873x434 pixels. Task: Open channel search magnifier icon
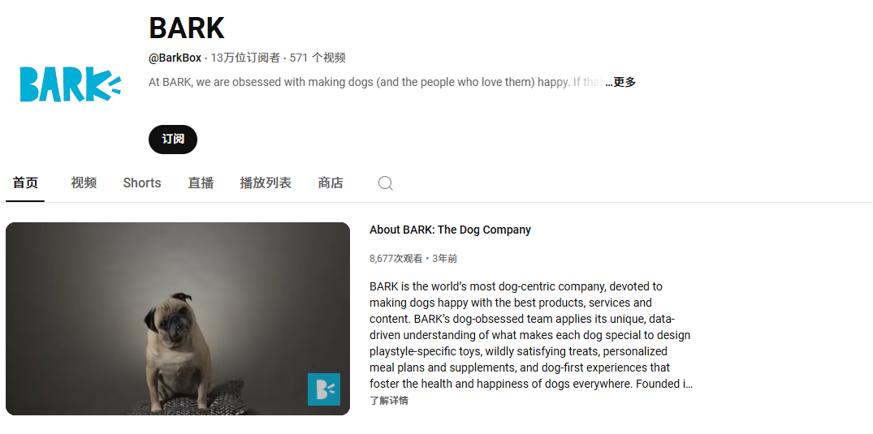coord(385,183)
